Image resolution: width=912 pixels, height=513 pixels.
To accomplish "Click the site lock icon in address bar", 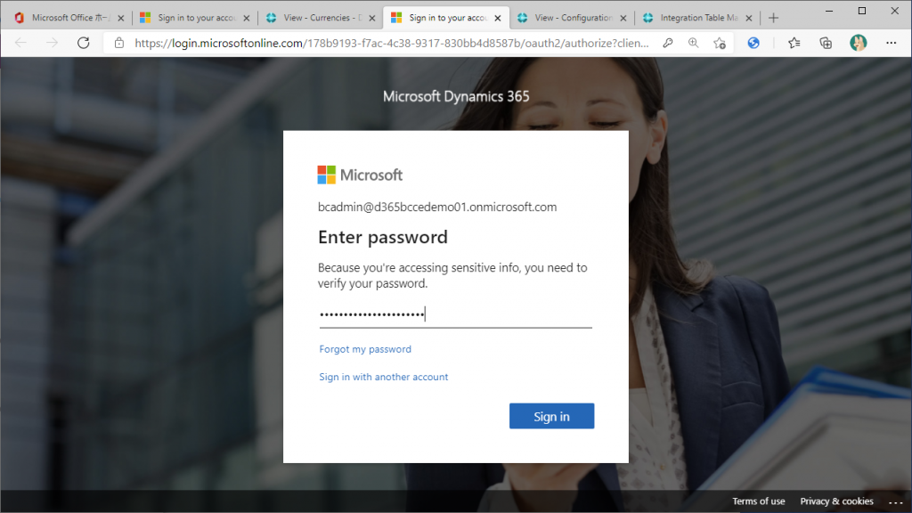I will 118,43.
